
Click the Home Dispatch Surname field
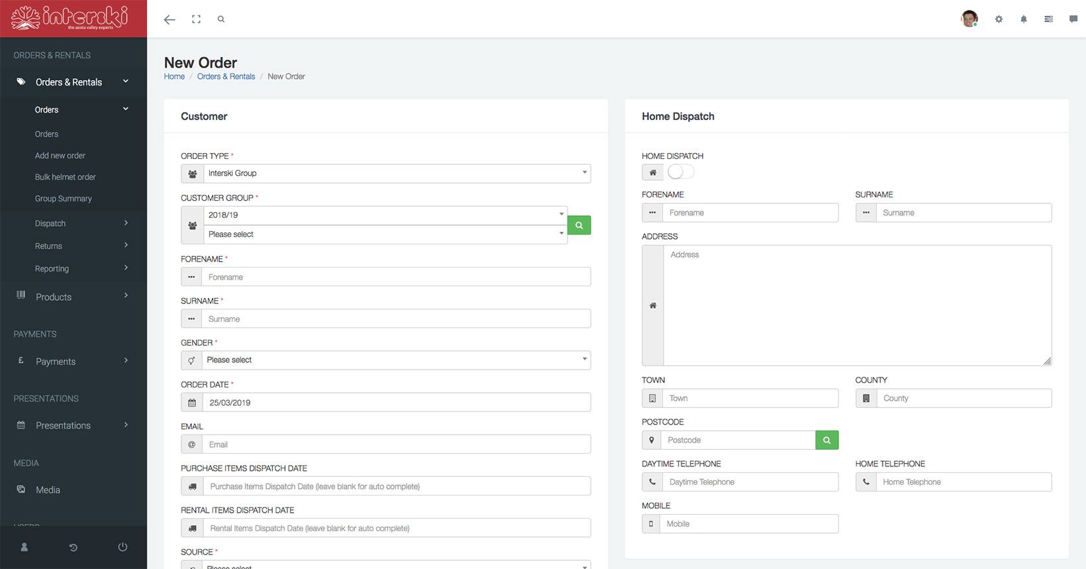tap(963, 213)
